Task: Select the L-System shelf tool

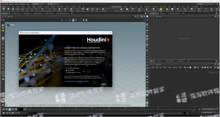Action: (78, 9)
